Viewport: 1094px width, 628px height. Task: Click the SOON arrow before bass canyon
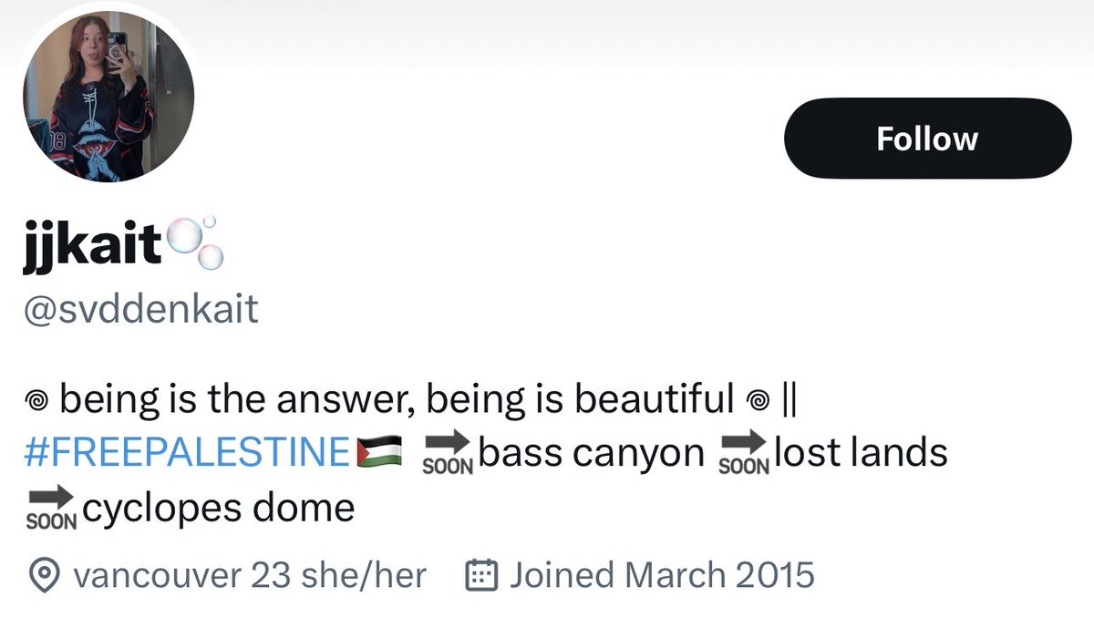[449, 452]
